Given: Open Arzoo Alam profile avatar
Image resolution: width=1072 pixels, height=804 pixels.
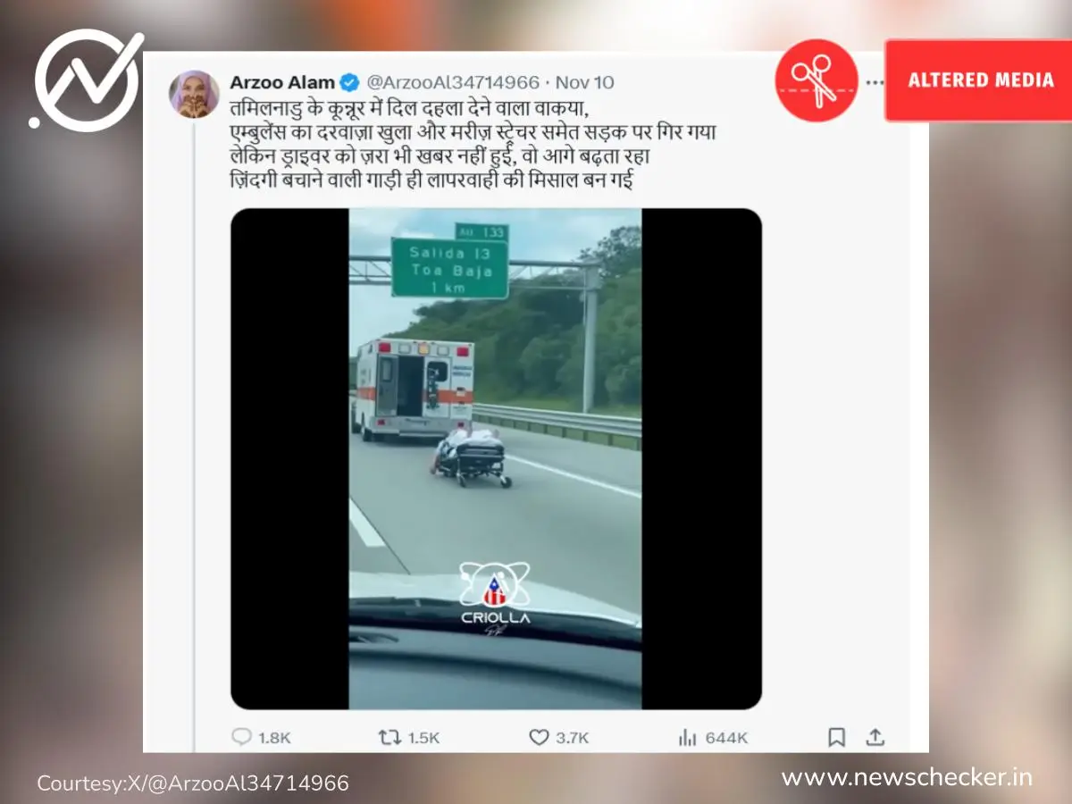Looking at the screenshot, I should (x=194, y=94).
